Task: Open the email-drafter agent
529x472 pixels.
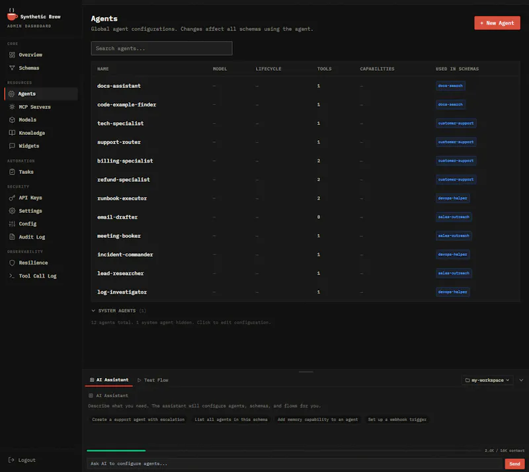Action: pyautogui.click(x=305, y=217)
